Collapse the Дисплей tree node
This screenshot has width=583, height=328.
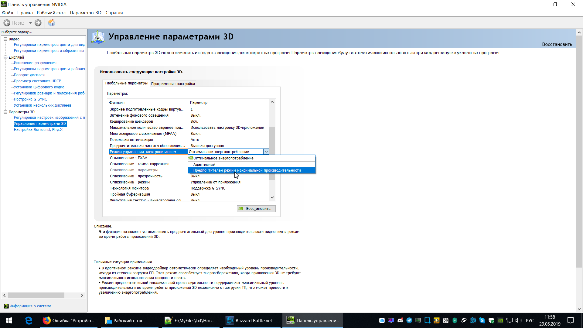click(x=5, y=57)
